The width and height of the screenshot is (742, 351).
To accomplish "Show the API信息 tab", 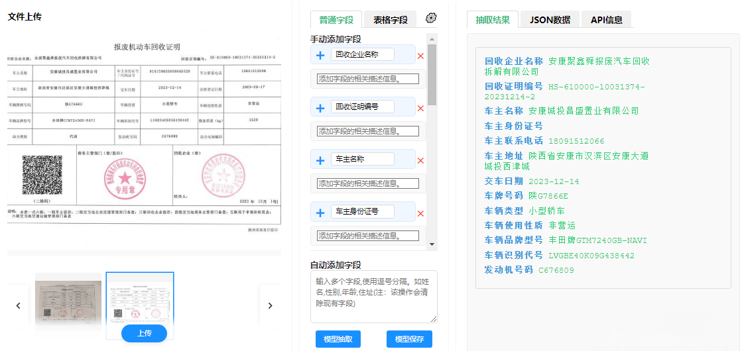I will click(x=606, y=20).
